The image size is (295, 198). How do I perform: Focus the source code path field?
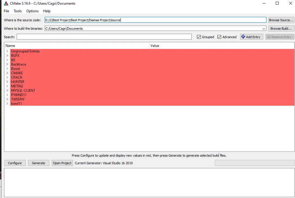[156, 20]
